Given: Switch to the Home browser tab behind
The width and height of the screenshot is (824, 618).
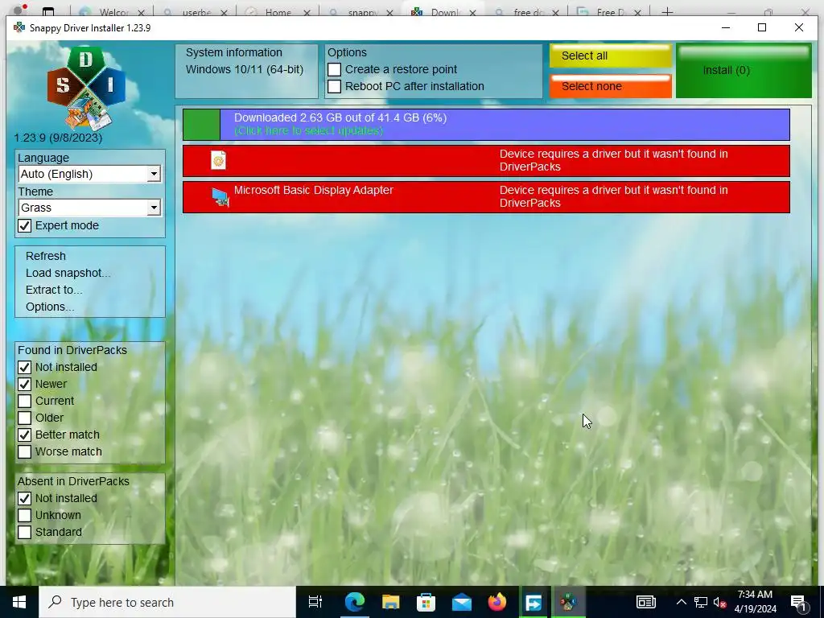Looking at the screenshot, I should coord(278,11).
